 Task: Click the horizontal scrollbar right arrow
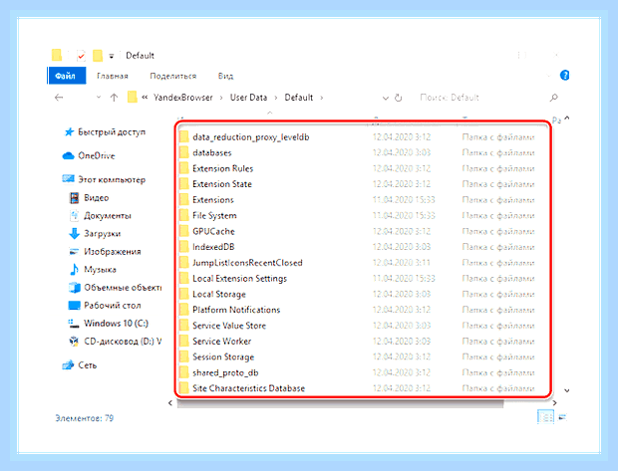point(554,403)
